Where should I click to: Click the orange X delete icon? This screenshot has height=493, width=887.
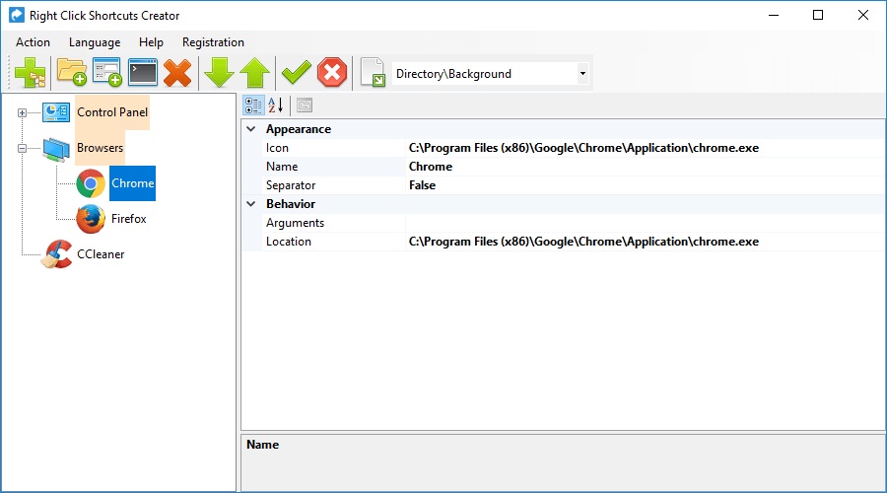tap(177, 73)
